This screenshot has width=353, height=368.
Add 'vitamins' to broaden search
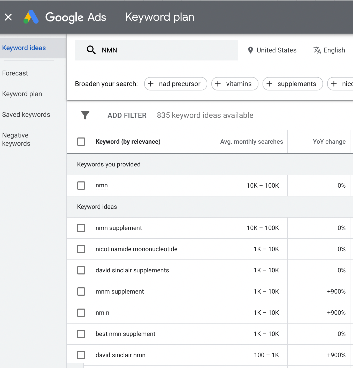[x=235, y=84]
